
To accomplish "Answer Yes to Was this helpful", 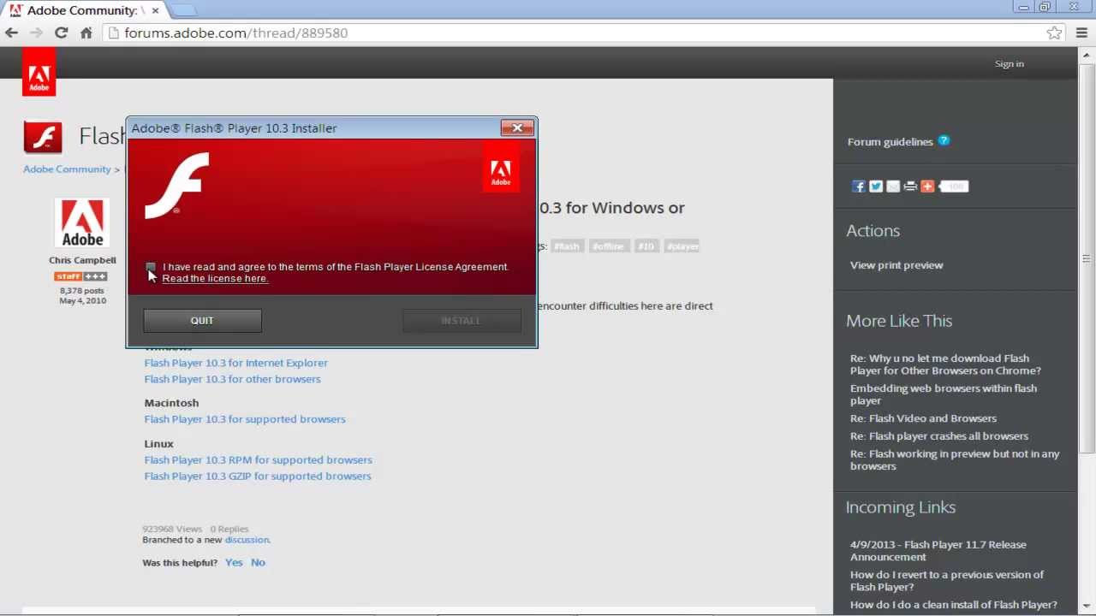I will (x=234, y=563).
